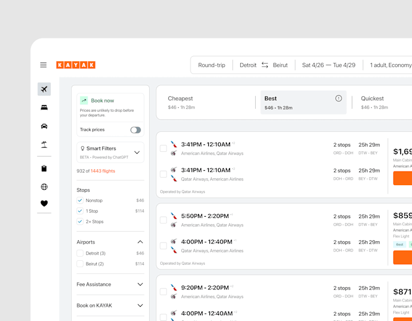Toggle the Track prices switch
This screenshot has width=412, height=321.
coord(136,130)
